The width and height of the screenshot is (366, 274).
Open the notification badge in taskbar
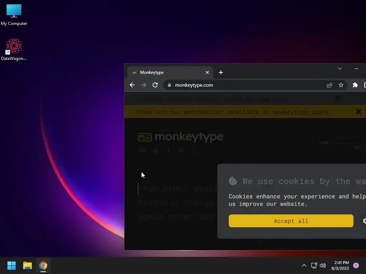point(356,265)
